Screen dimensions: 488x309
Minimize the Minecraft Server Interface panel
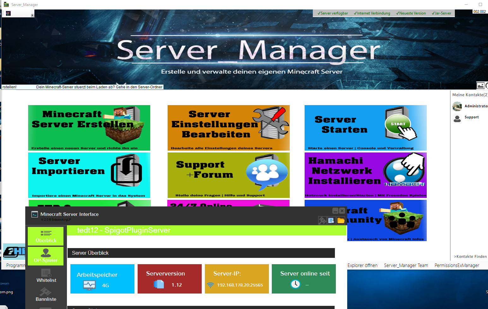click(x=335, y=211)
